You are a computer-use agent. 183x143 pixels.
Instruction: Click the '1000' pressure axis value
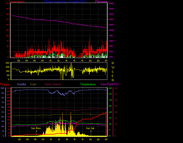111,30
